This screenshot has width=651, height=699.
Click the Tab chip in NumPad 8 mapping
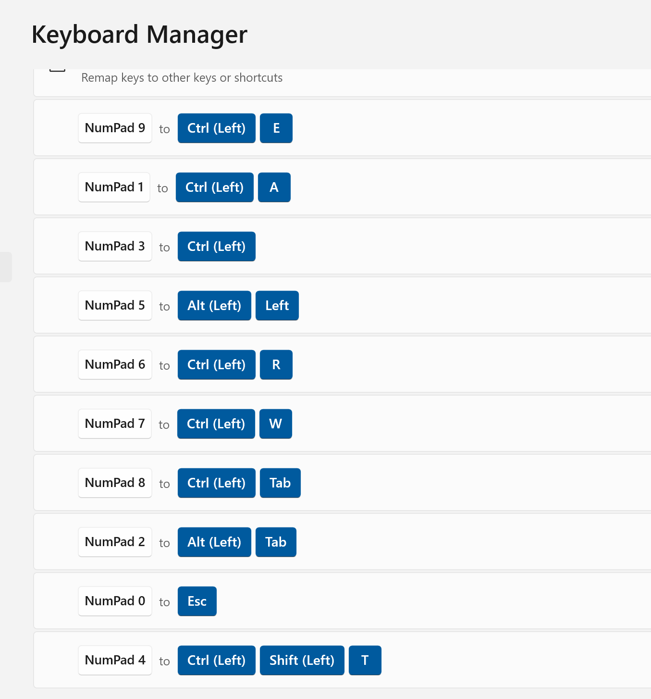[280, 483]
